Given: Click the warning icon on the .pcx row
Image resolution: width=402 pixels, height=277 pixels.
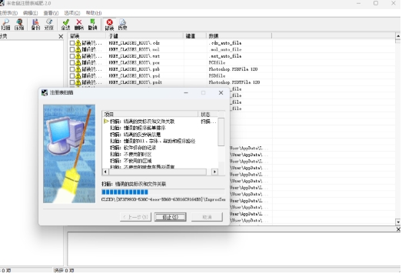Looking at the screenshot, I should point(78,62).
